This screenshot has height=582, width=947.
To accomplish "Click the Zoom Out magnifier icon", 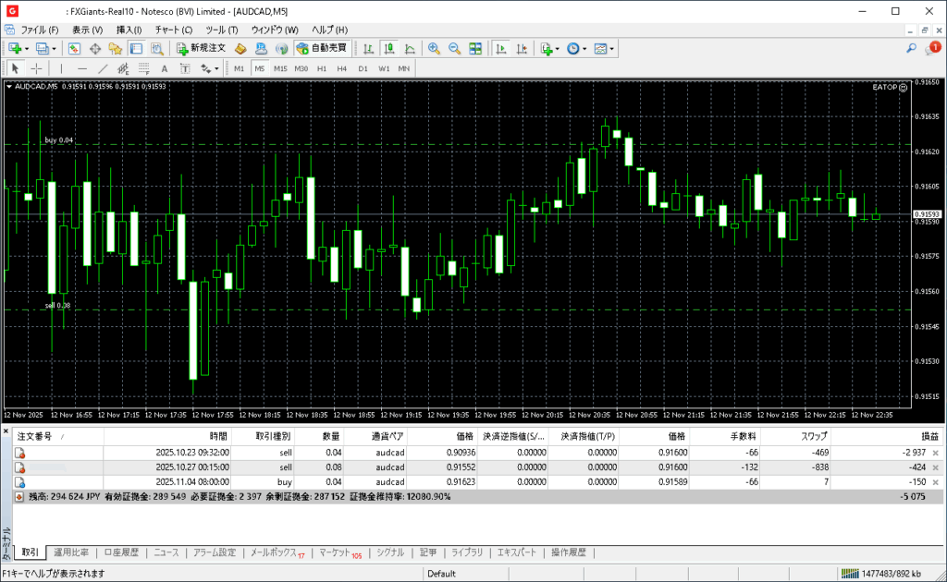I will click(454, 48).
